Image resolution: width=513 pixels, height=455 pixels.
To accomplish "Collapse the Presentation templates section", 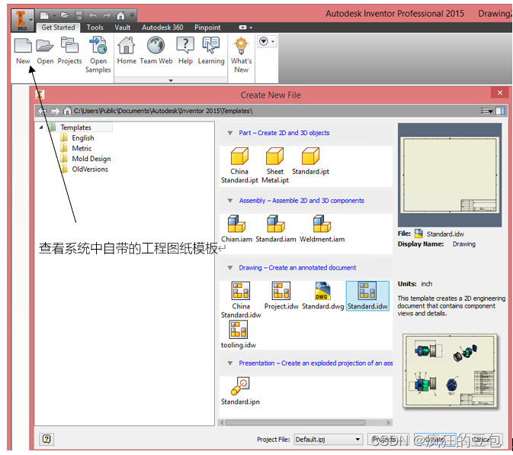I will click(230, 363).
